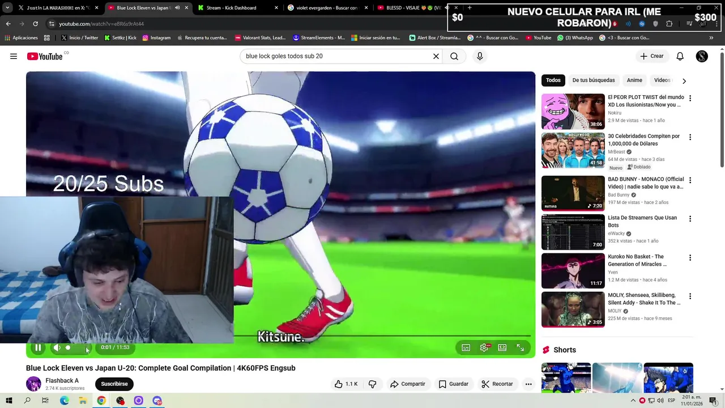The width and height of the screenshot is (725, 408).
Task: Save the video with Guardar
Action: point(454,384)
